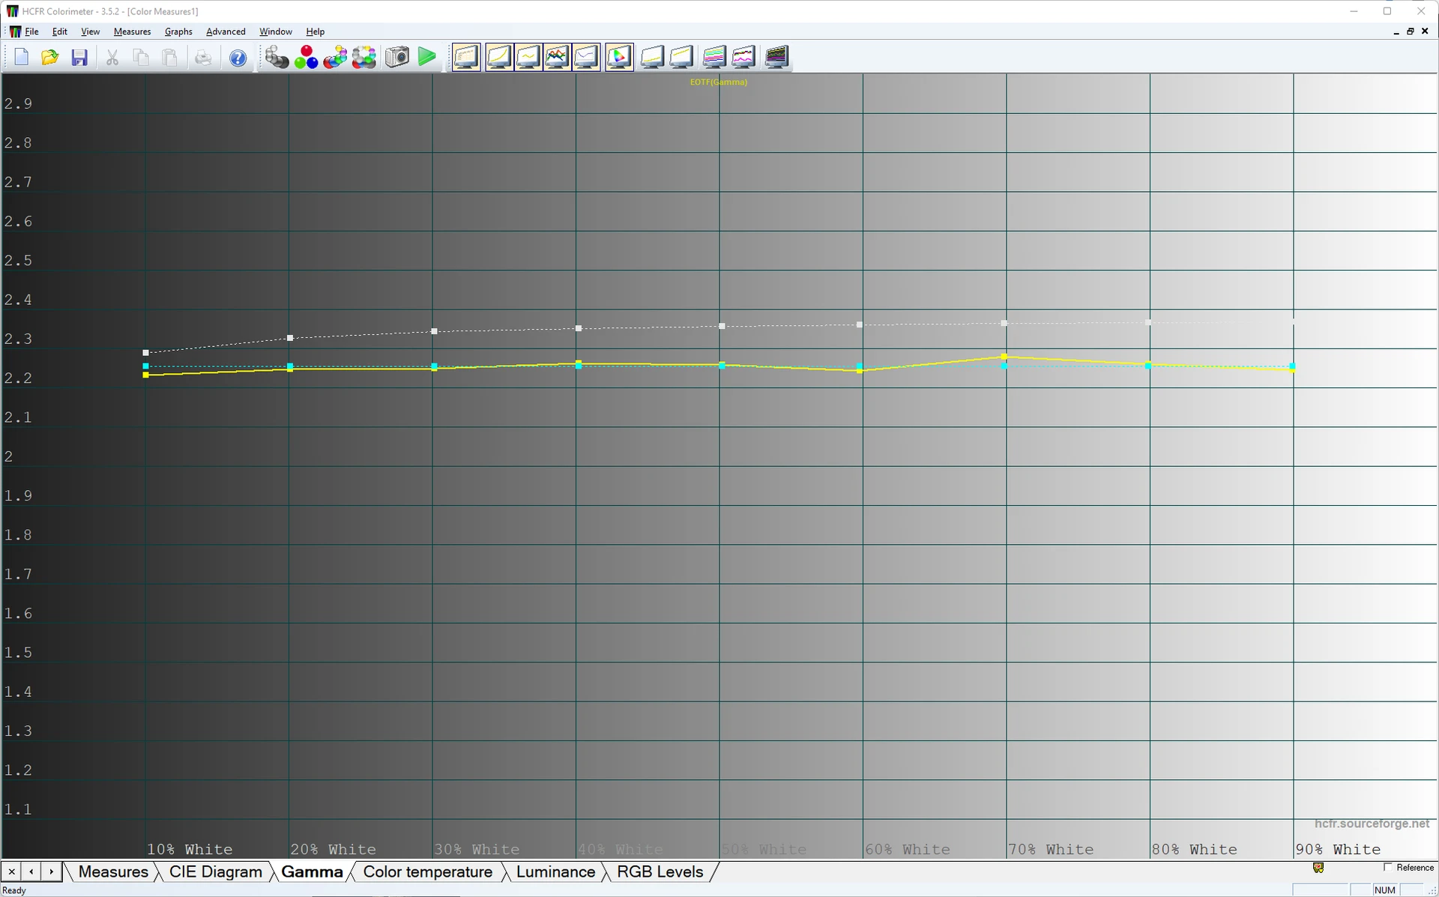Open the Edit menu

(x=60, y=31)
